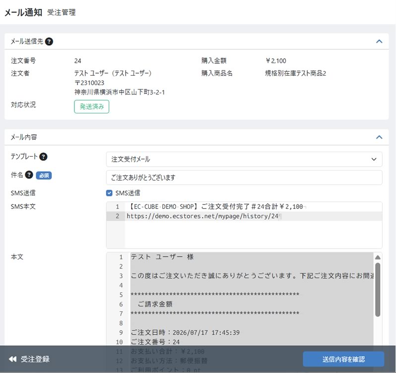Collapse the メール送信先 panel chevron
Image resolution: width=396 pixels, height=373 pixels.
point(379,41)
